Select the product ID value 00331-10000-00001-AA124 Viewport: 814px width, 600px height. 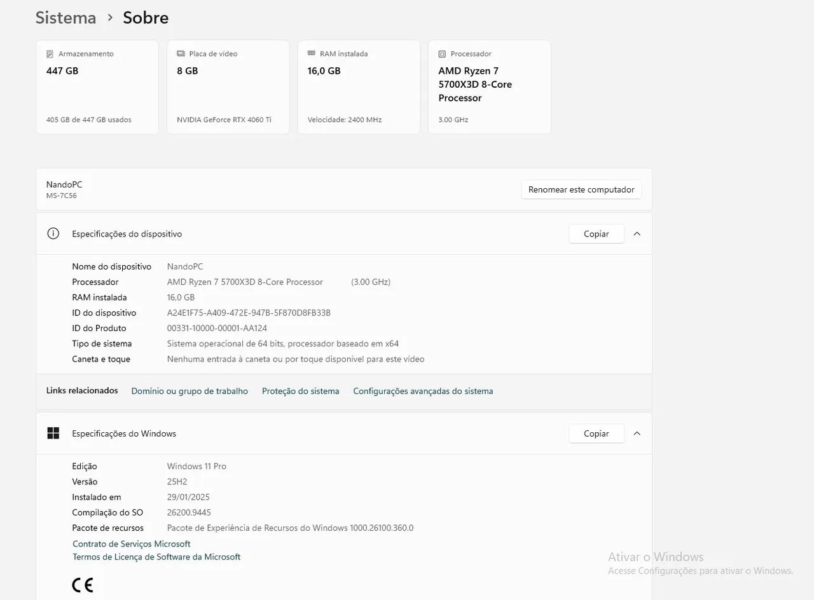[217, 328]
